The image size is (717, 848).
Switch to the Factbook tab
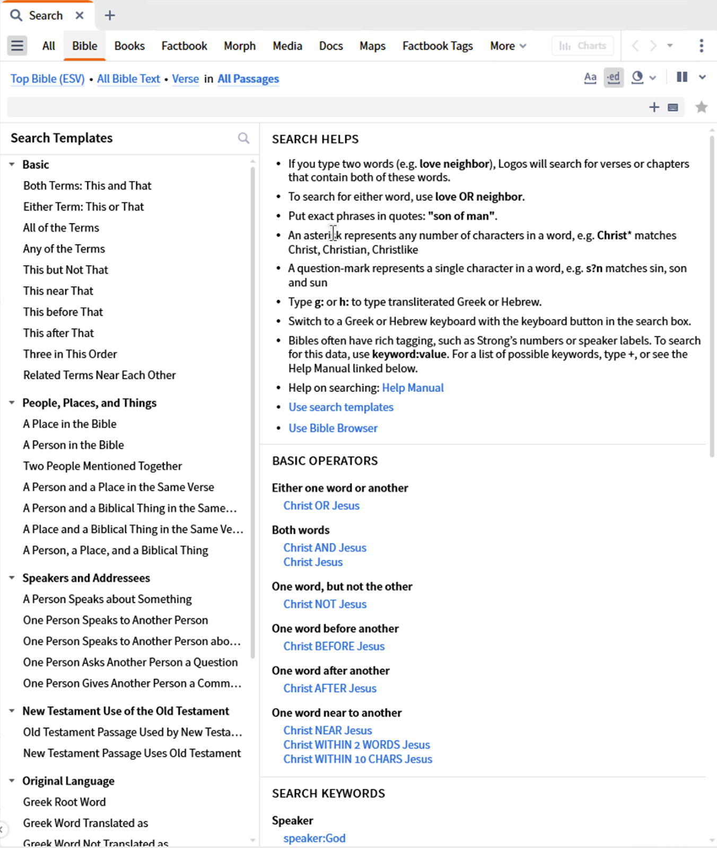(184, 46)
